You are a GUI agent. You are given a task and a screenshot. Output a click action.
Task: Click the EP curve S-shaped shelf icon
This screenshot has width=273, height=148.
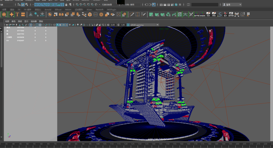click(220, 14)
